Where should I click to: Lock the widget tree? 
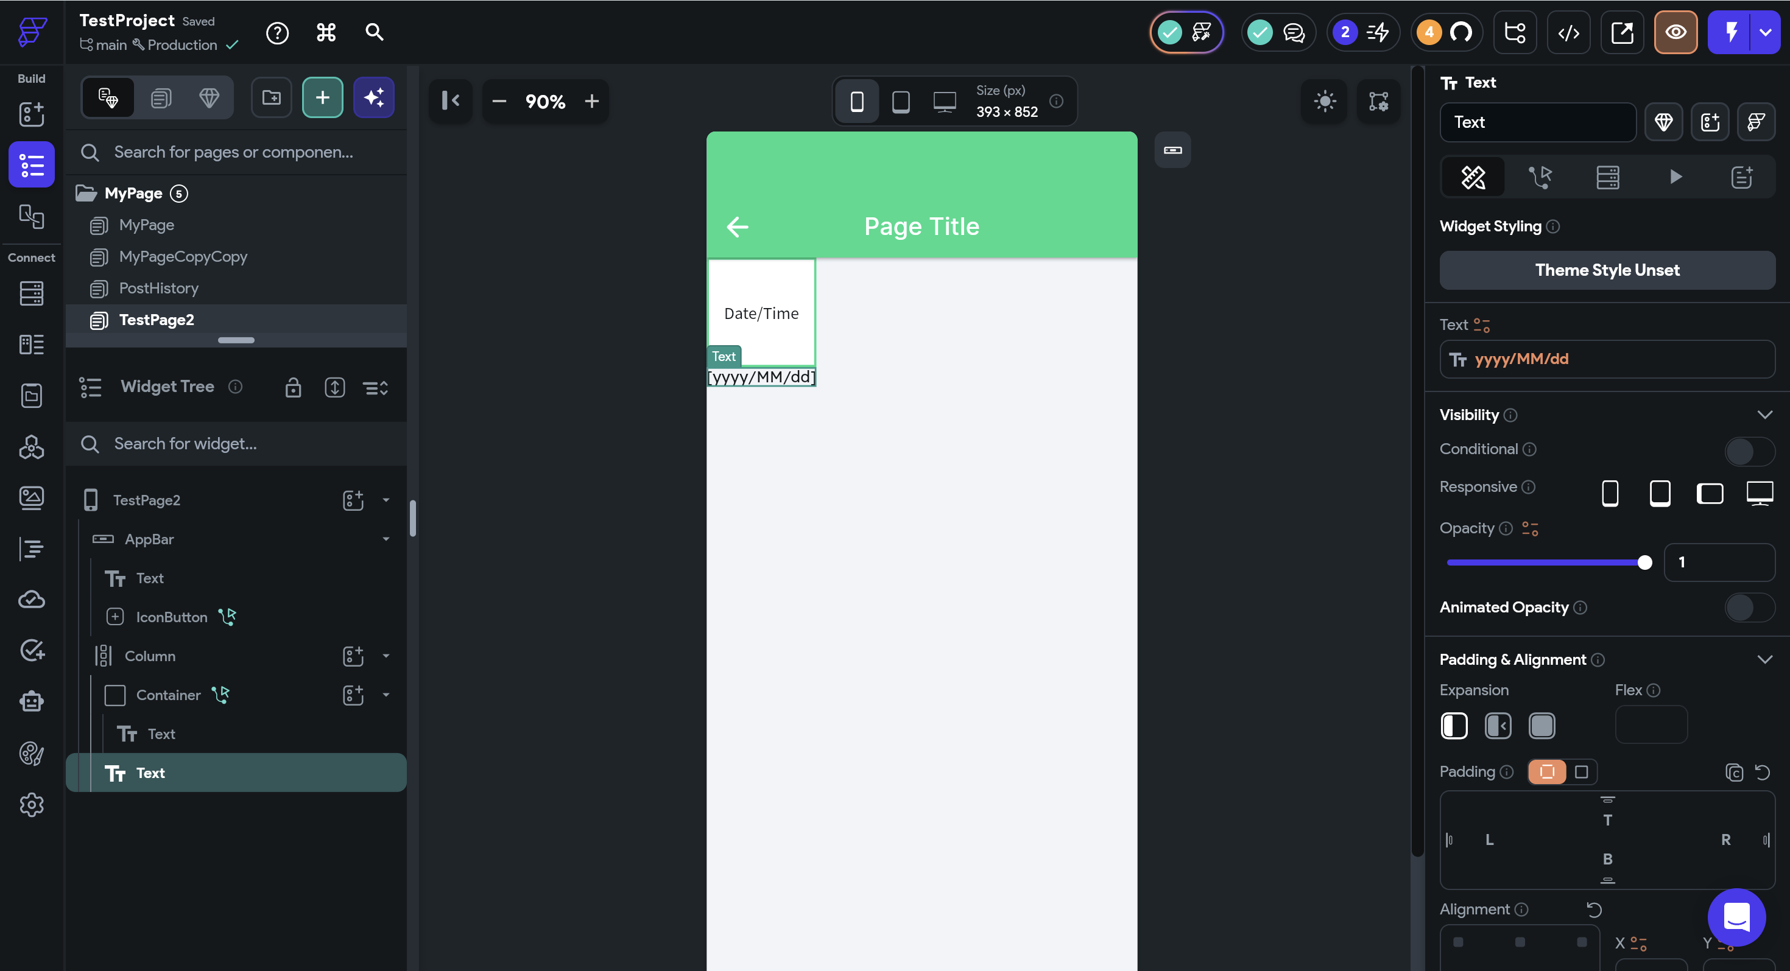[x=293, y=387]
